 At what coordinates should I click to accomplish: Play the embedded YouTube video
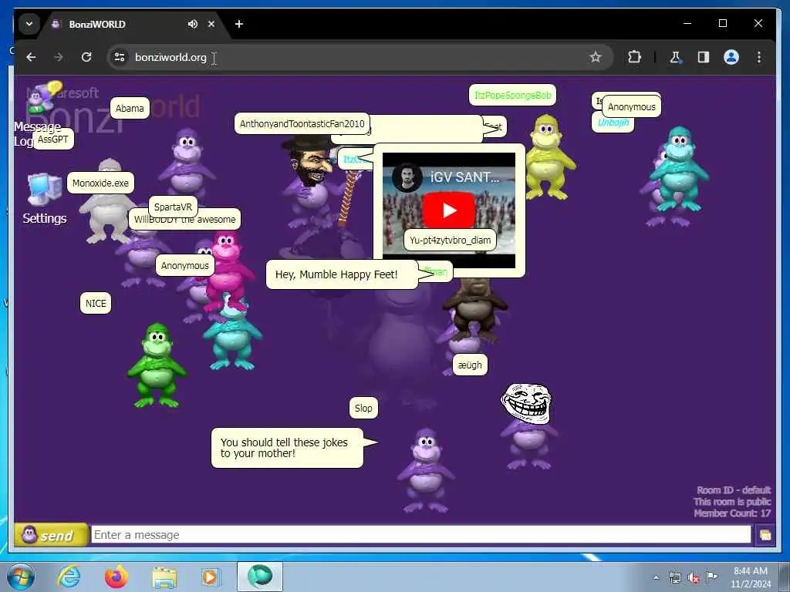(x=449, y=210)
